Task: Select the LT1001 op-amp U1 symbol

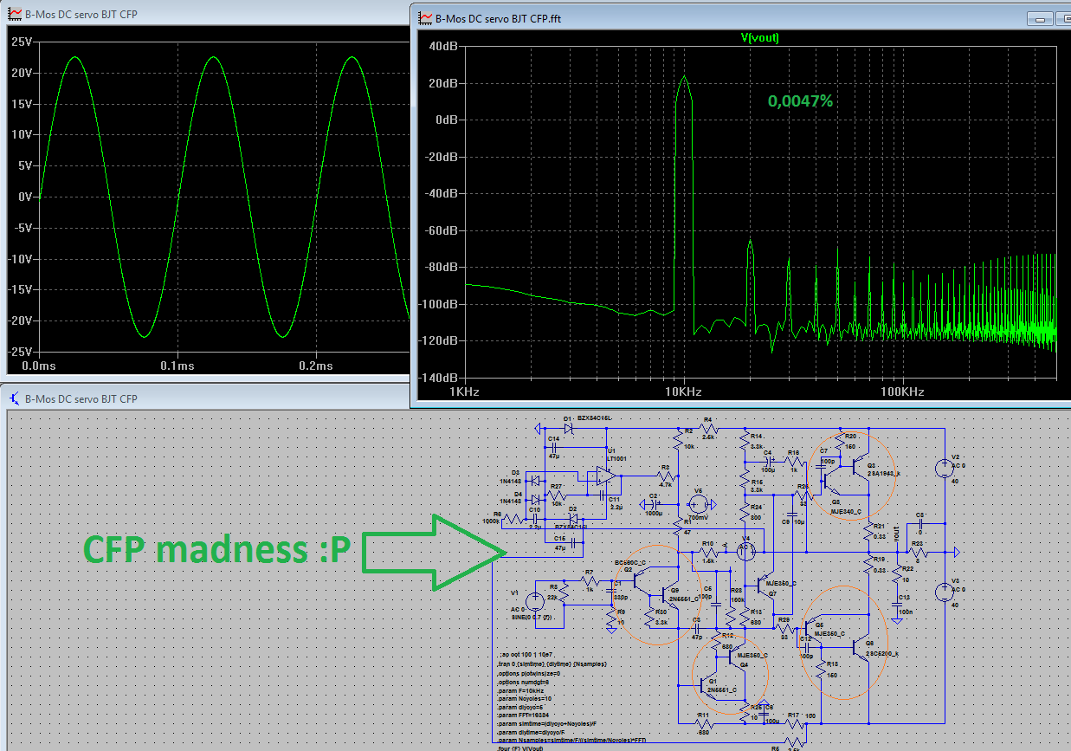Action: click(606, 476)
